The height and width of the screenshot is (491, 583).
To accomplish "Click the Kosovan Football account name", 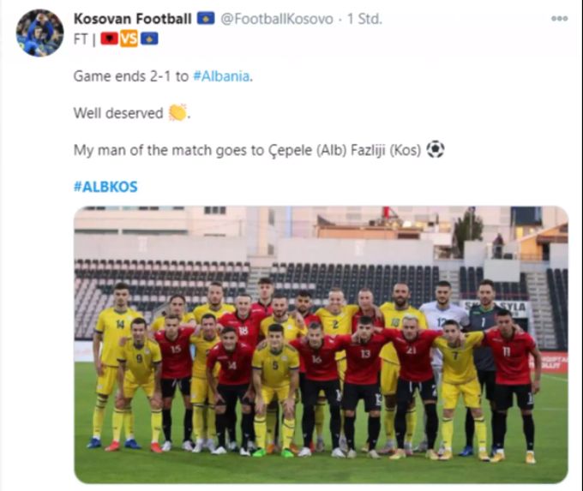I will point(133,19).
